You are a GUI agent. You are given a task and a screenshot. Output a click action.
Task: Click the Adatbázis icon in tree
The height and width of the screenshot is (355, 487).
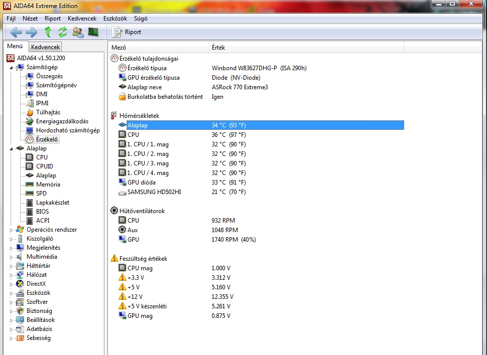coord(20,329)
